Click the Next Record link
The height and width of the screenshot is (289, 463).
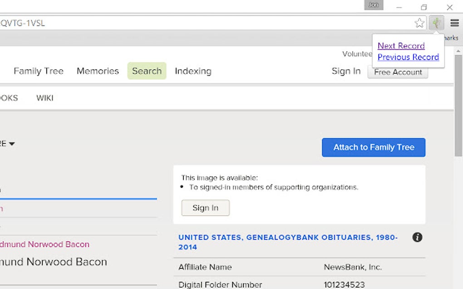click(x=401, y=46)
